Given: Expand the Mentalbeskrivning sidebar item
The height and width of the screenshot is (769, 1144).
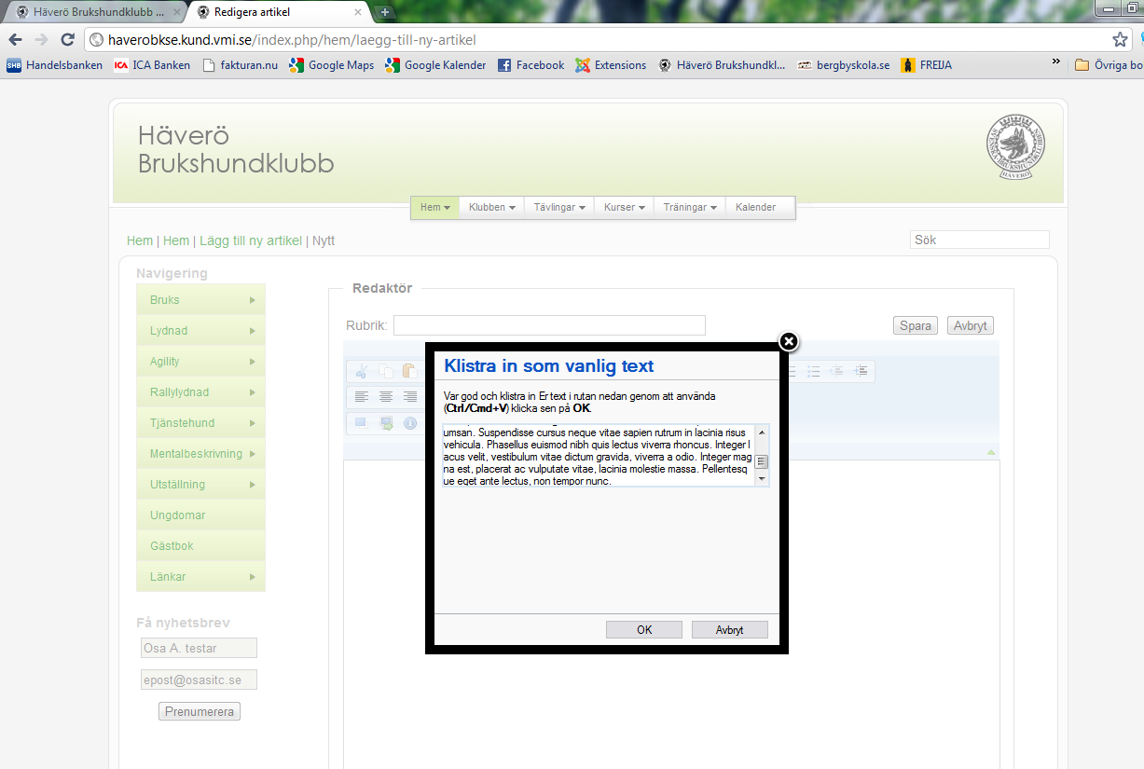Looking at the screenshot, I should click(200, 454).
